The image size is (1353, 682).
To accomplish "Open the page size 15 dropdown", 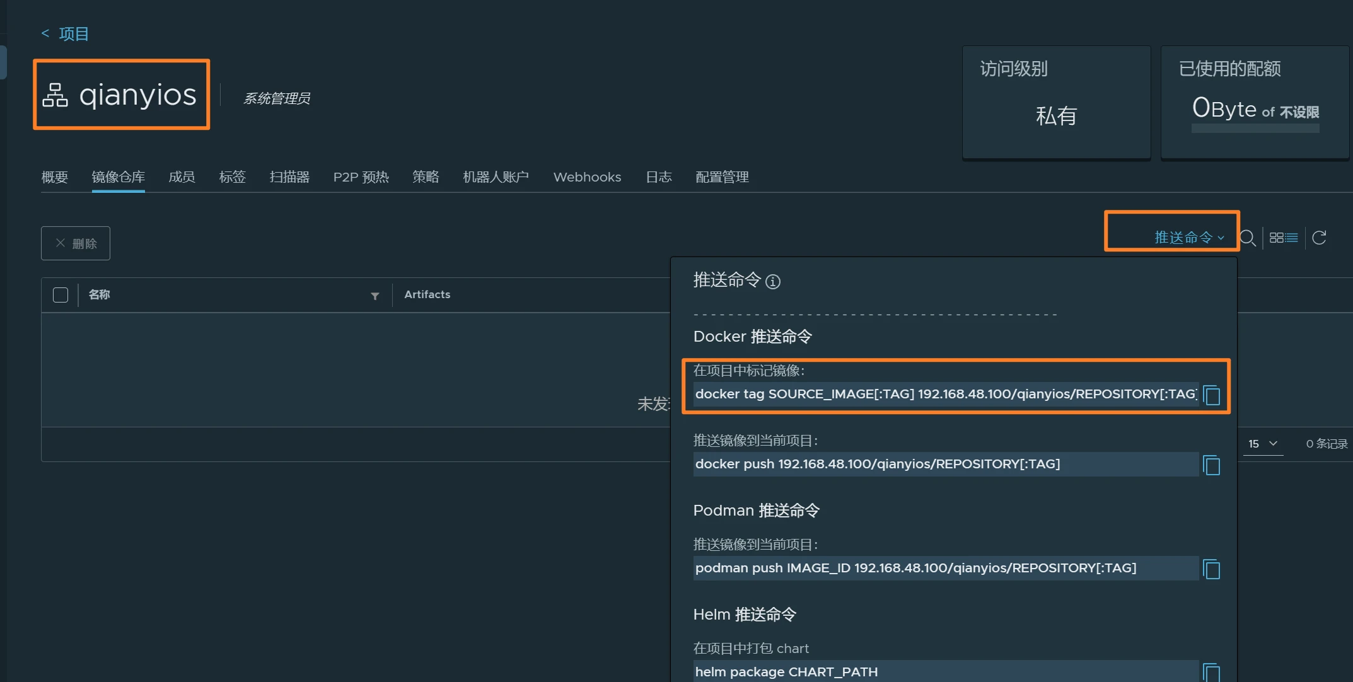I will (1263, 444).
